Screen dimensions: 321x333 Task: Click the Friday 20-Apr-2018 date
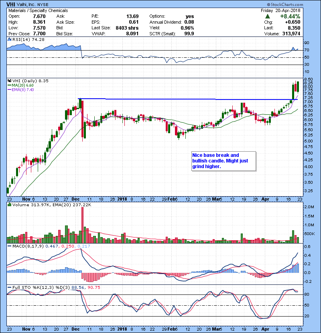(x=280, y=10)
